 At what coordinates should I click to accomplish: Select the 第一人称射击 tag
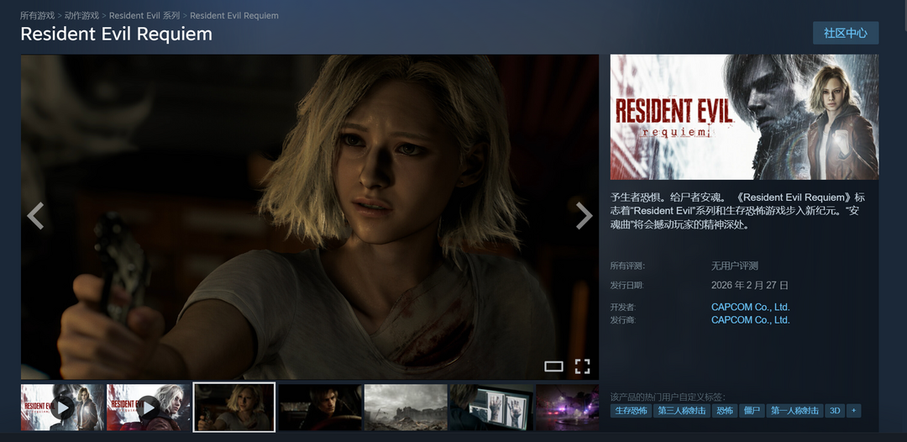(794, 411)
